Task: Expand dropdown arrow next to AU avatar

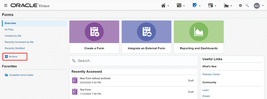Action: [x=263, y=6]
